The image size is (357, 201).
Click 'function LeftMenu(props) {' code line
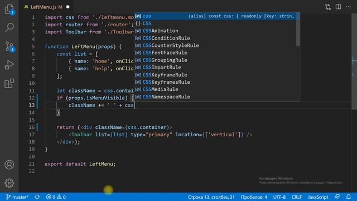click(83, 46)
